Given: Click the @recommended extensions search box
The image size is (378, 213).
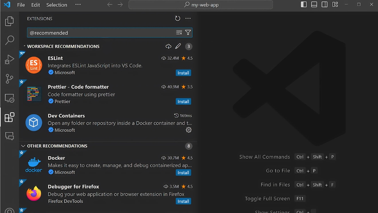Looking at the screenshot, I should click(x=101, y=33).
